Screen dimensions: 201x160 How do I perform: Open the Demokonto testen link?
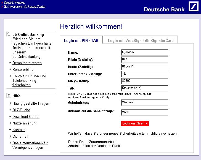pos(27,63)
